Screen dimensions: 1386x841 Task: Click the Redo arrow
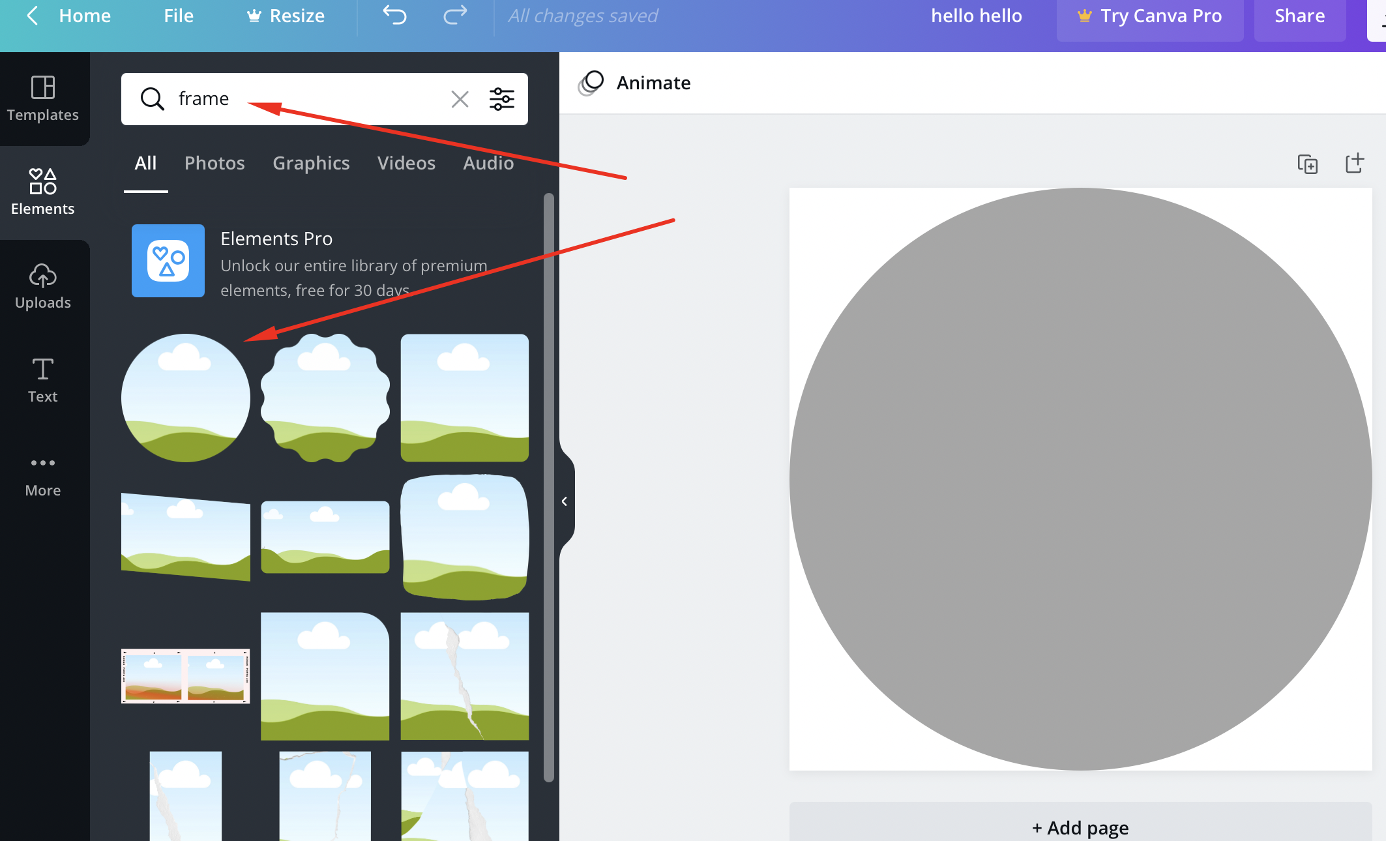click(455, 16)
